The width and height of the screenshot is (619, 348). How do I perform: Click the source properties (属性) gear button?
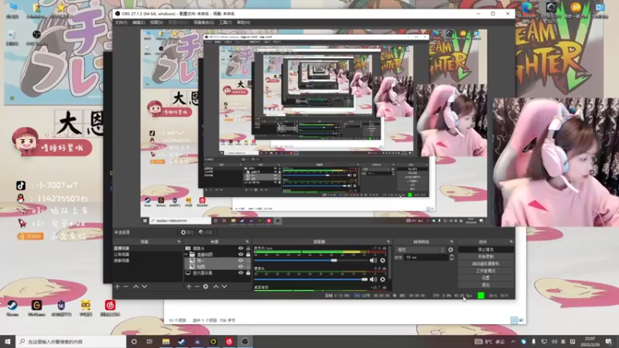187,233
